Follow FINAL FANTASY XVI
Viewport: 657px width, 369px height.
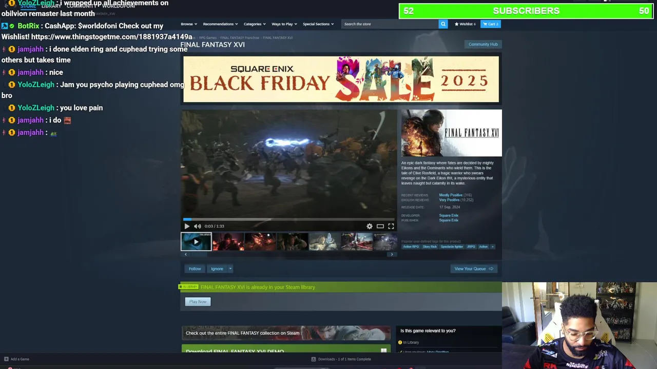click(195, 269)
